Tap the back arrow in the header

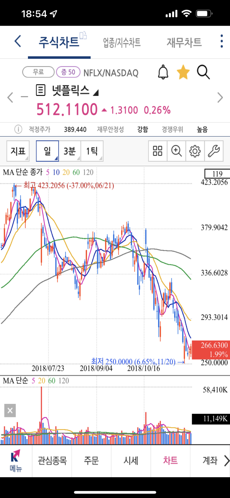point(18,41)
